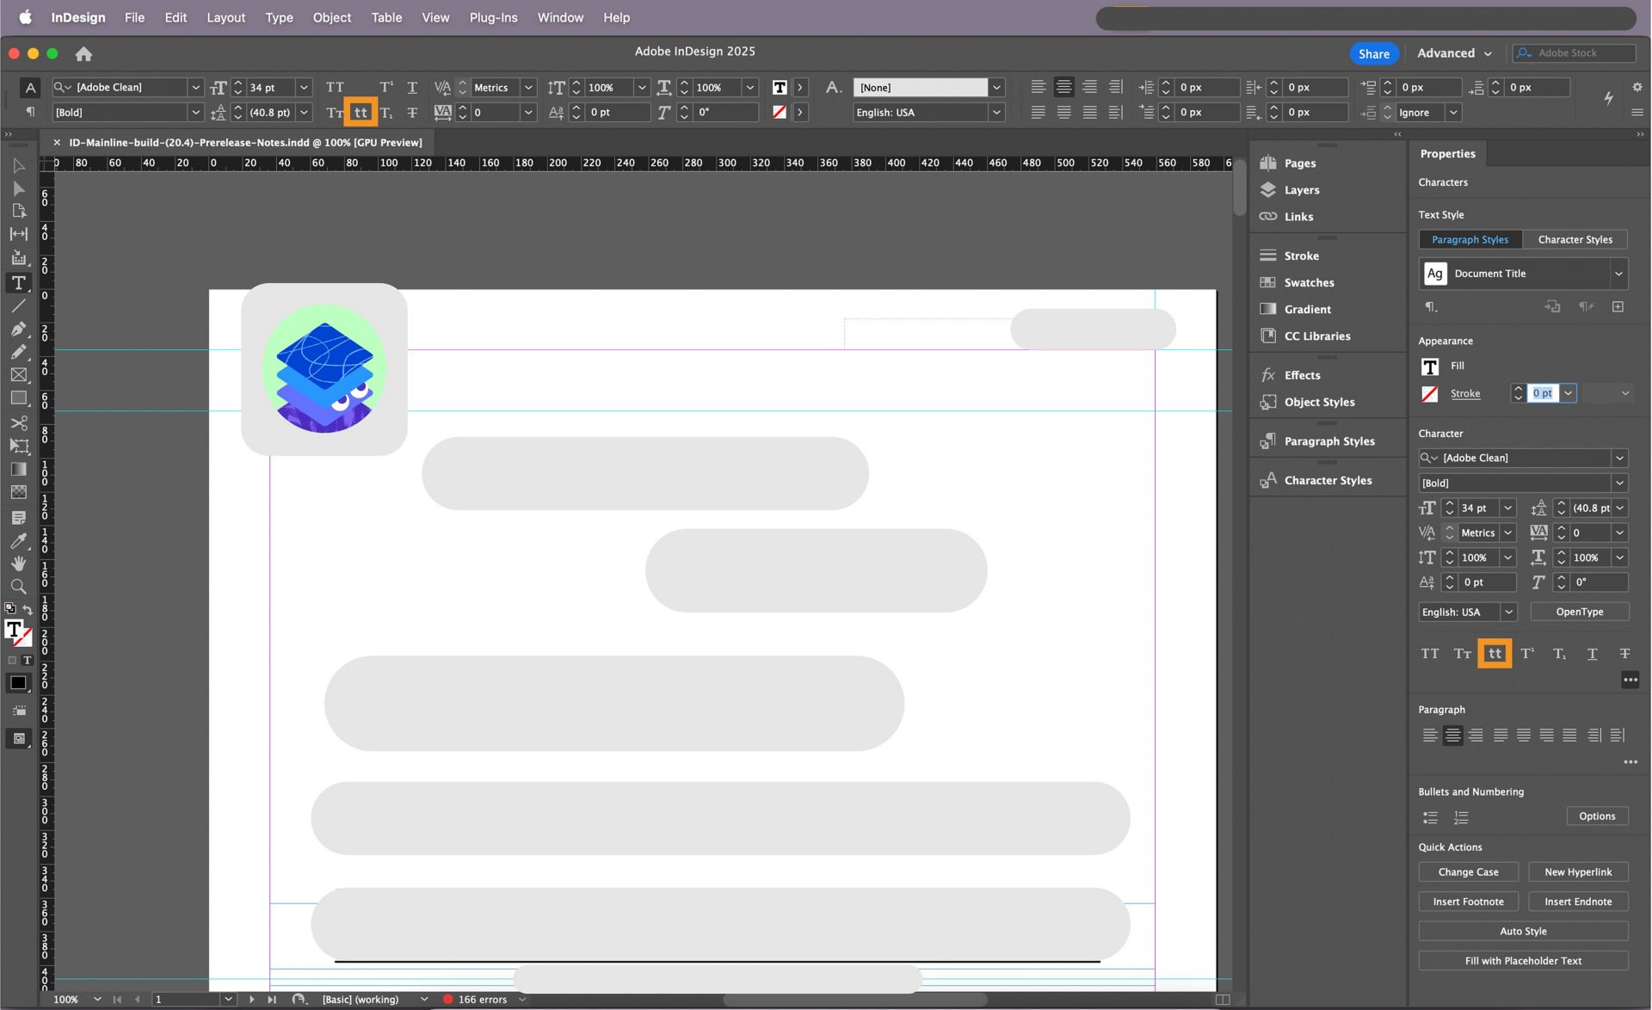Select the Zoom tool
The width and height of the screenshot is (1652, 1010).
[x=18, y=586]
